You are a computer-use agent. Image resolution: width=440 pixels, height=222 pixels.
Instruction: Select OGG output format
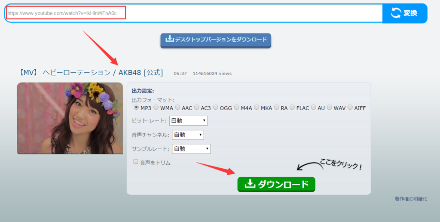pos(216,108)
